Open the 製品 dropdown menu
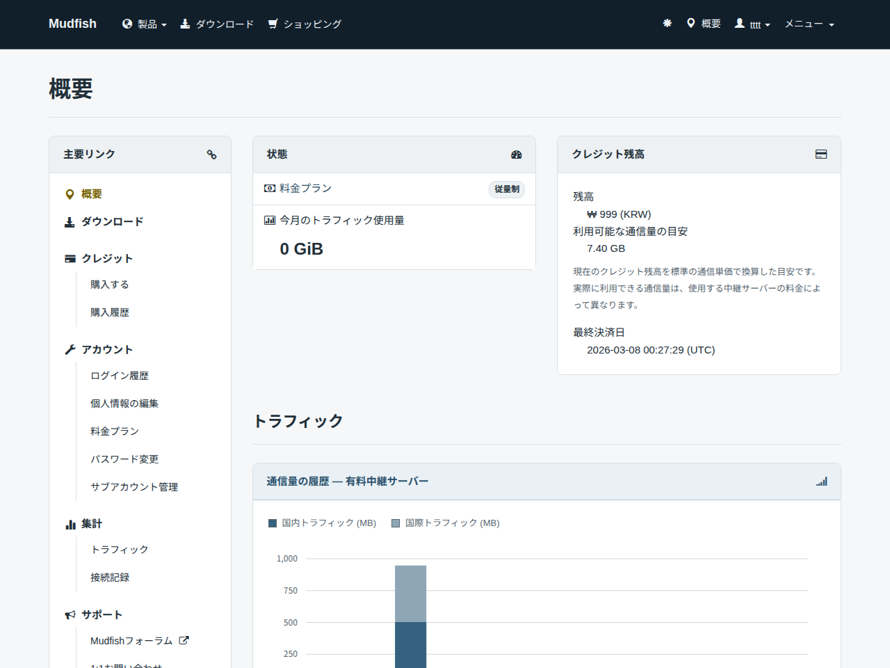 [145, 24]
